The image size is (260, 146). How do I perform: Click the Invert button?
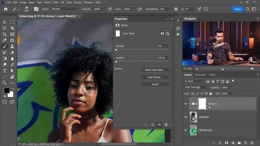pos(155,84)
